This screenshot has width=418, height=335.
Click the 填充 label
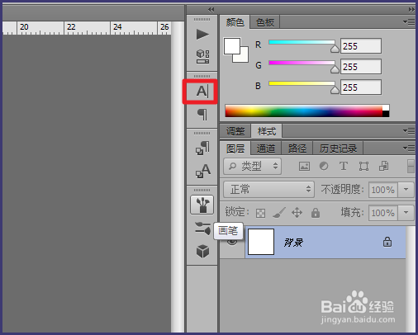pos(352,212)
